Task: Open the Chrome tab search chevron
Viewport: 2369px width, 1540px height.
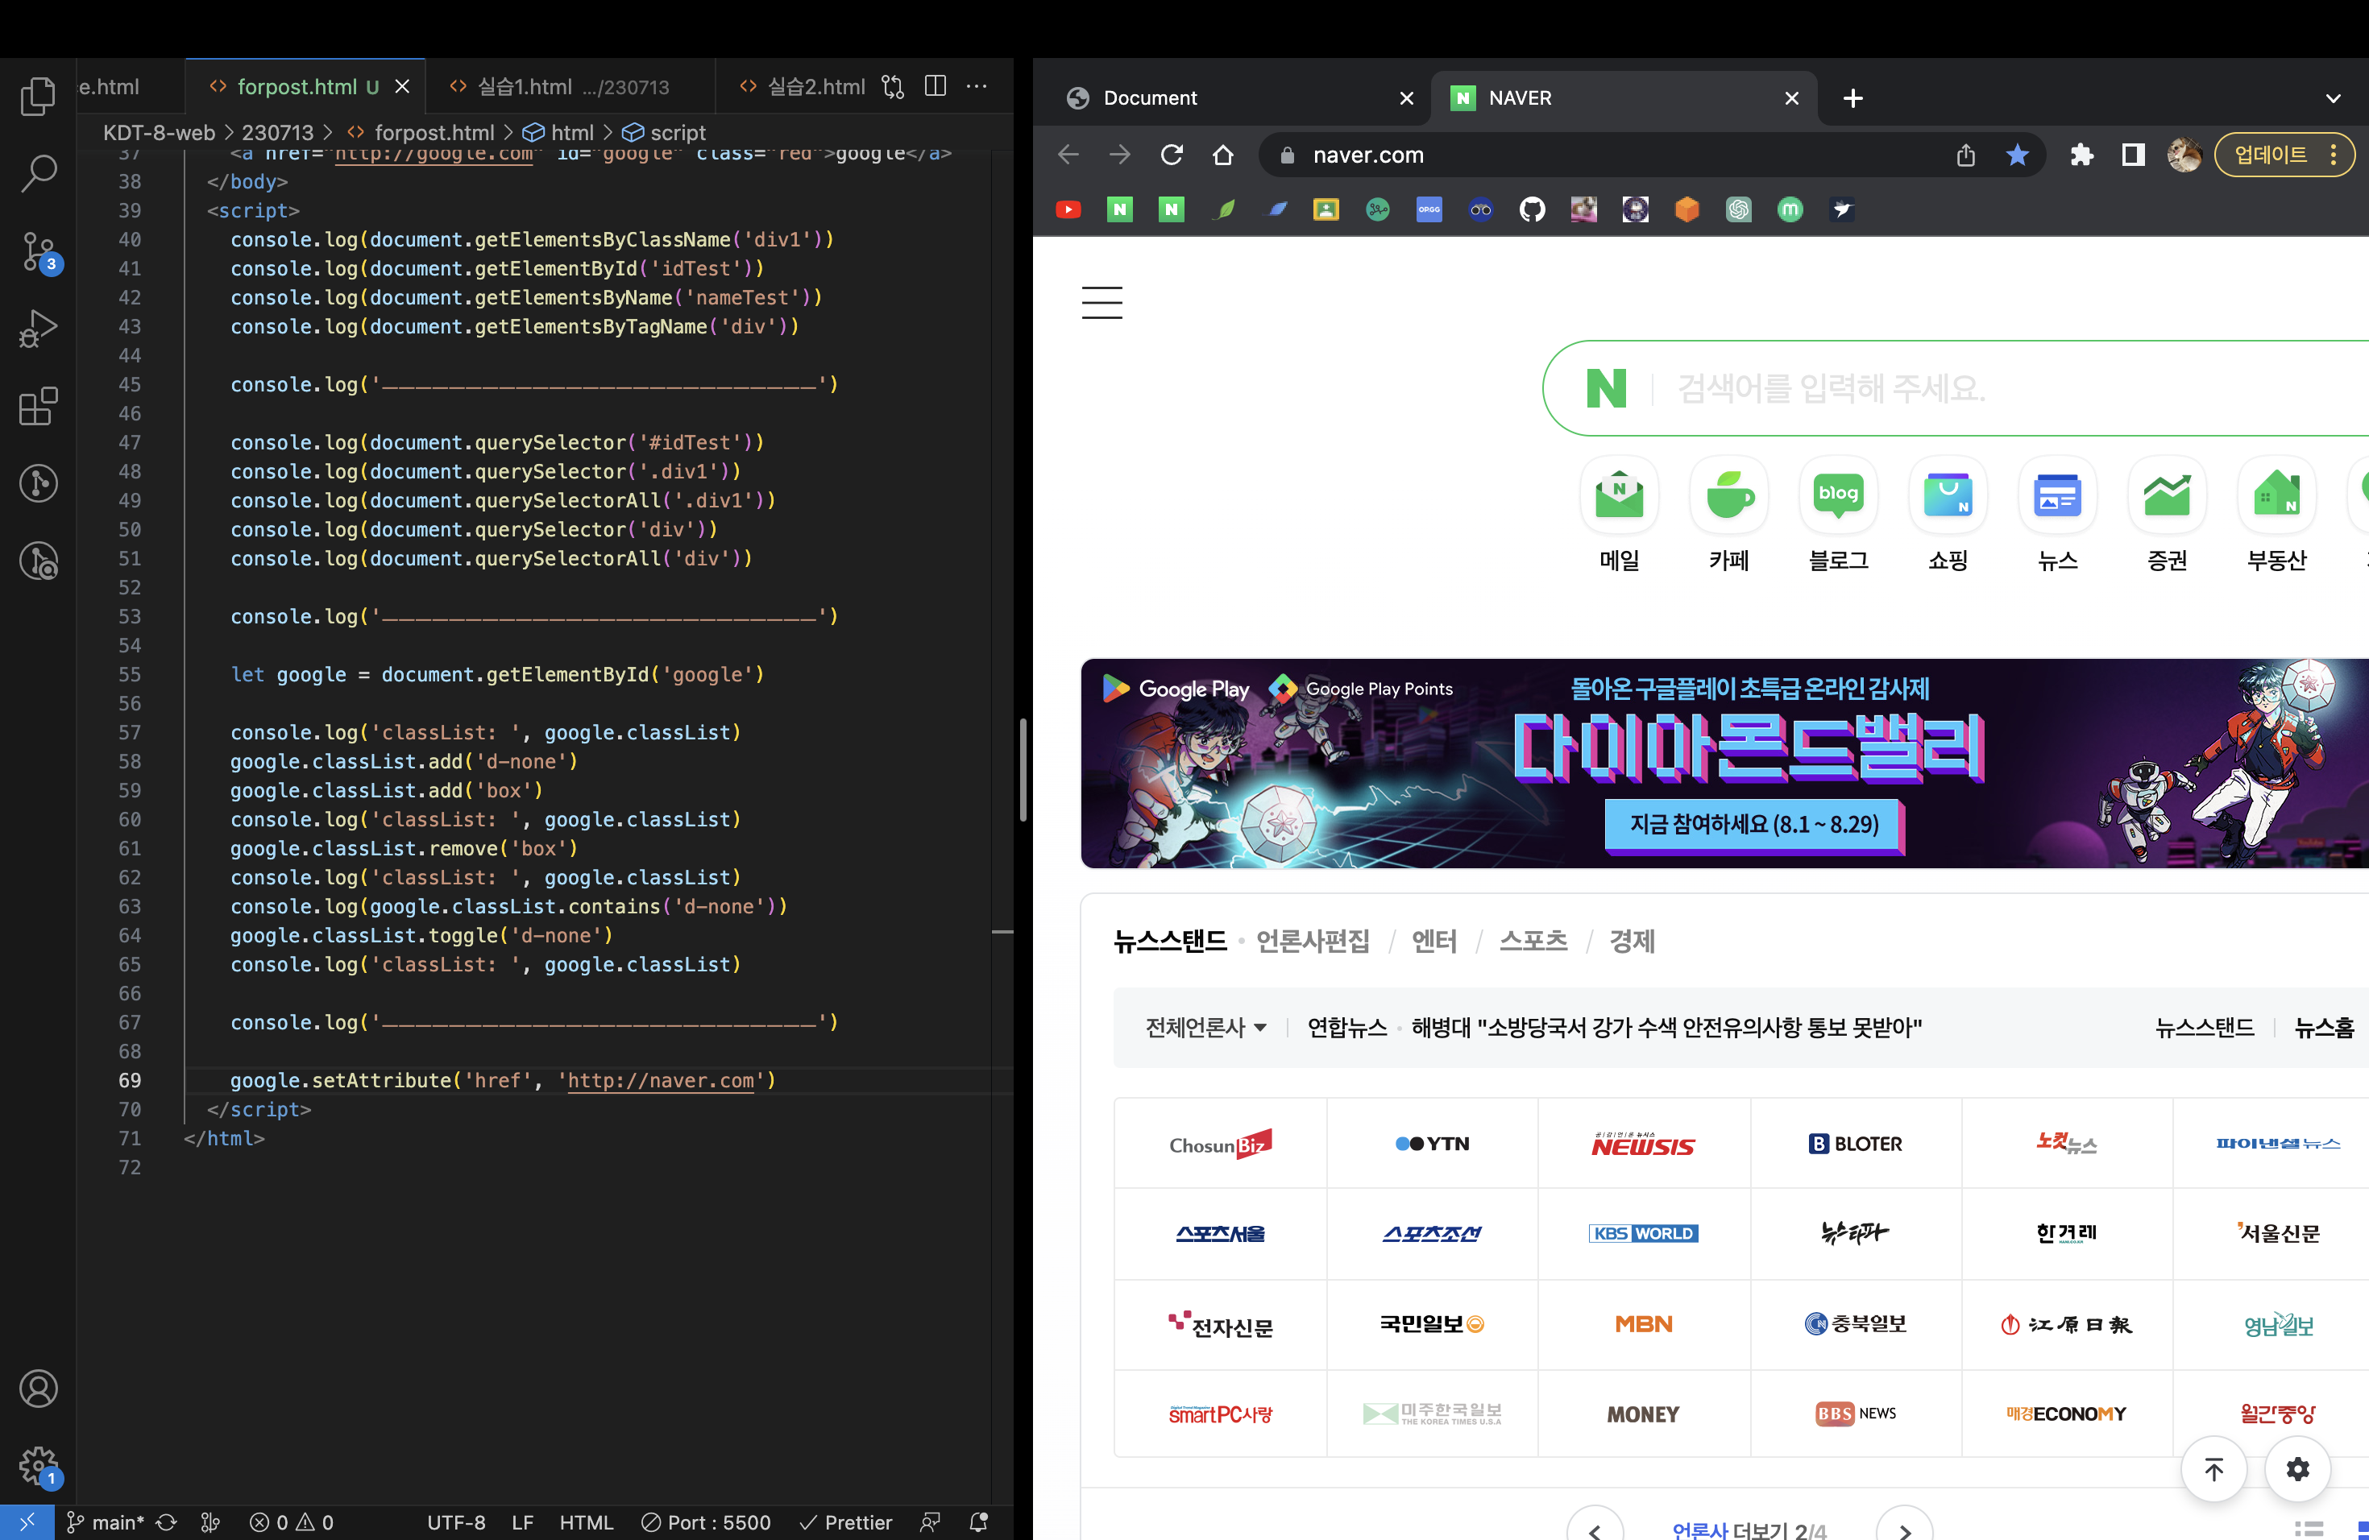Action: point(2334,97)
